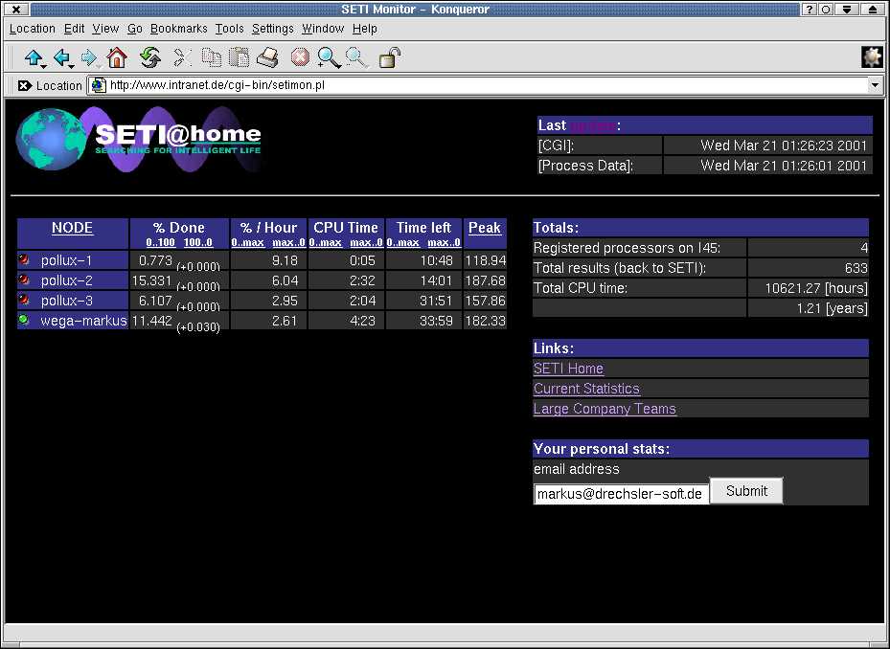Viewport: 890px width, 649px height.
Task: Click the email address input field
Action: click(621, 494)
